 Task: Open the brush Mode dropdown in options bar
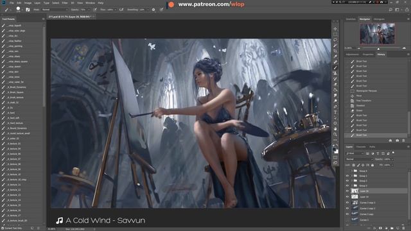[54, 10]
